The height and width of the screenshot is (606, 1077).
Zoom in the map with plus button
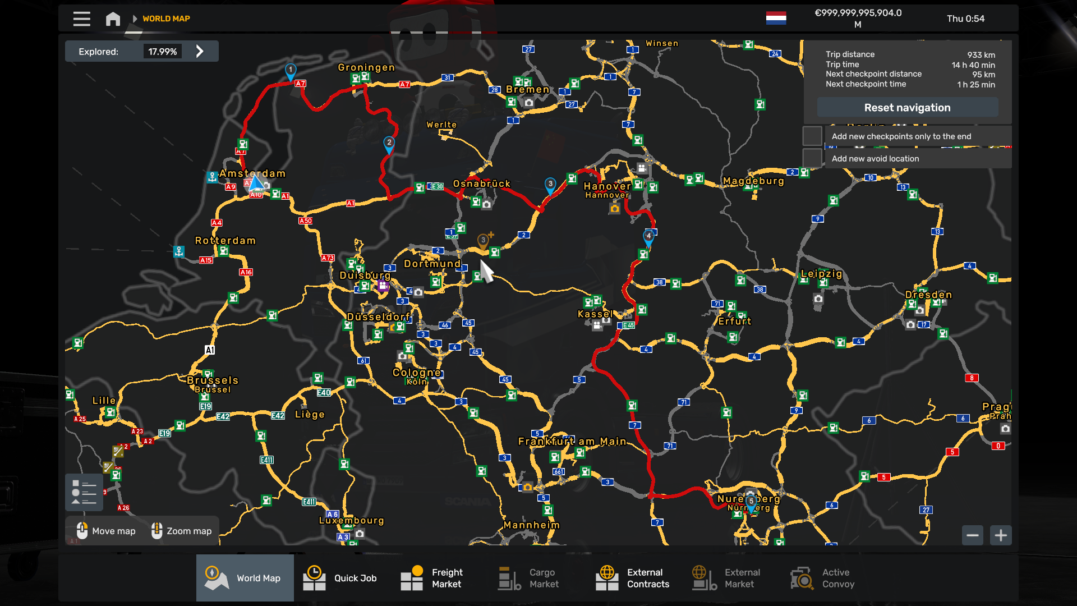coord(1001,535)
